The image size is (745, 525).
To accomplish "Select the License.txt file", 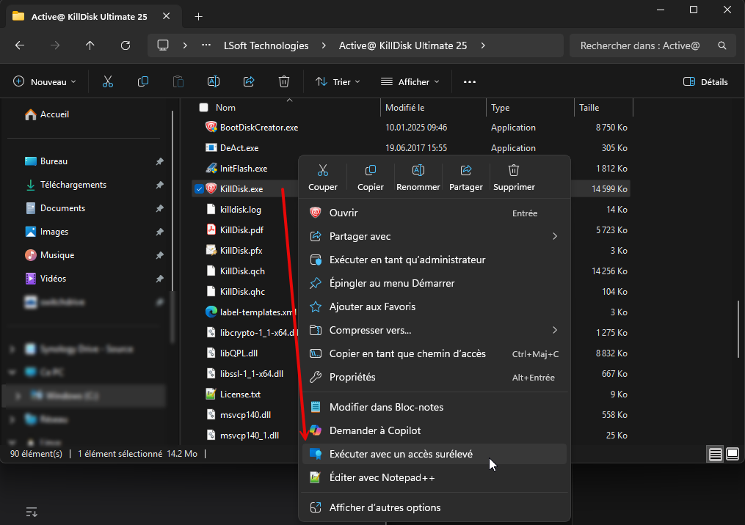I will pos(241,394).
